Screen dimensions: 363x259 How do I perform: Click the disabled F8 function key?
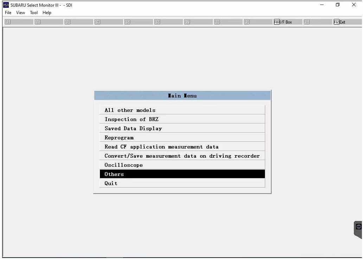228,22
